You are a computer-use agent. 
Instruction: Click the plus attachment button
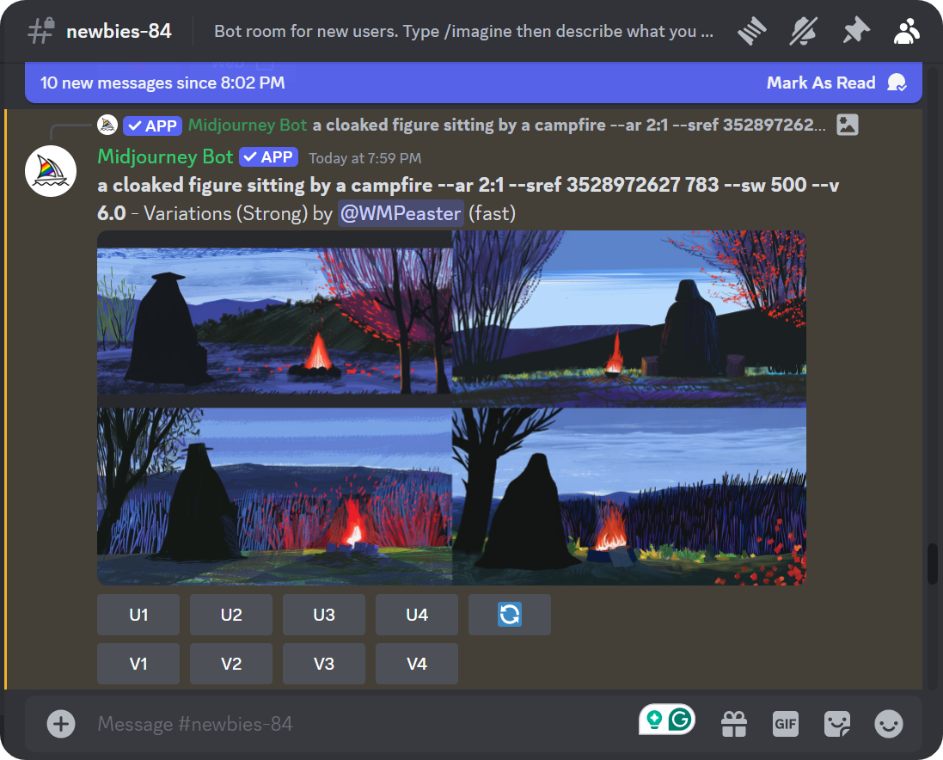(61, 724)
